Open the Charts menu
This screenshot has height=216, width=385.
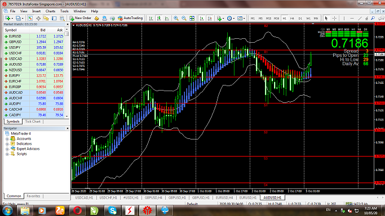pos(50,11)
